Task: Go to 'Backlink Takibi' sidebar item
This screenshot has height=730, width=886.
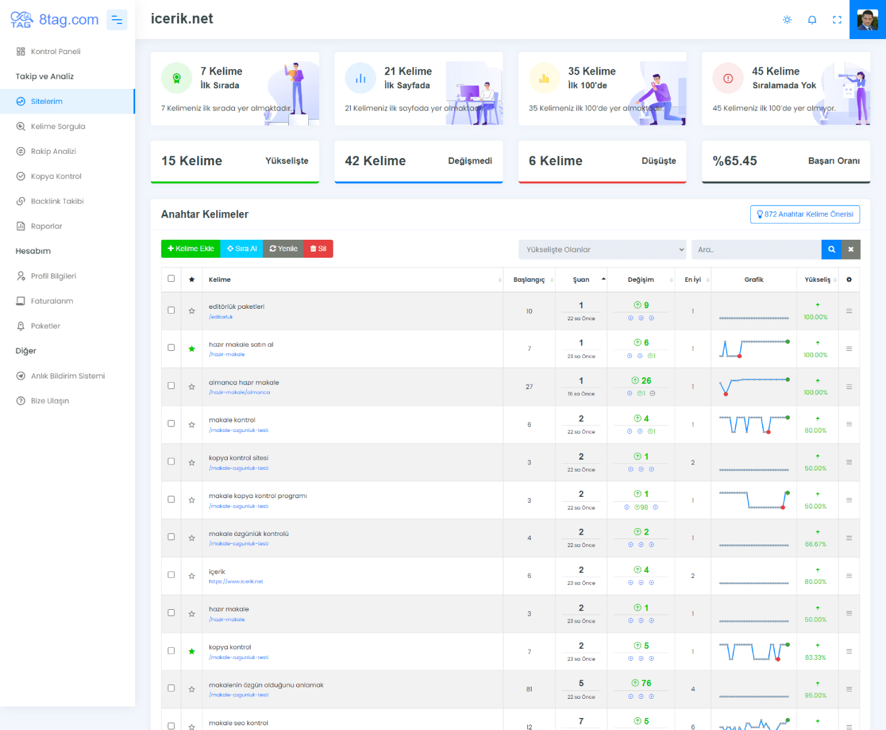Action: tap(57, 201)
